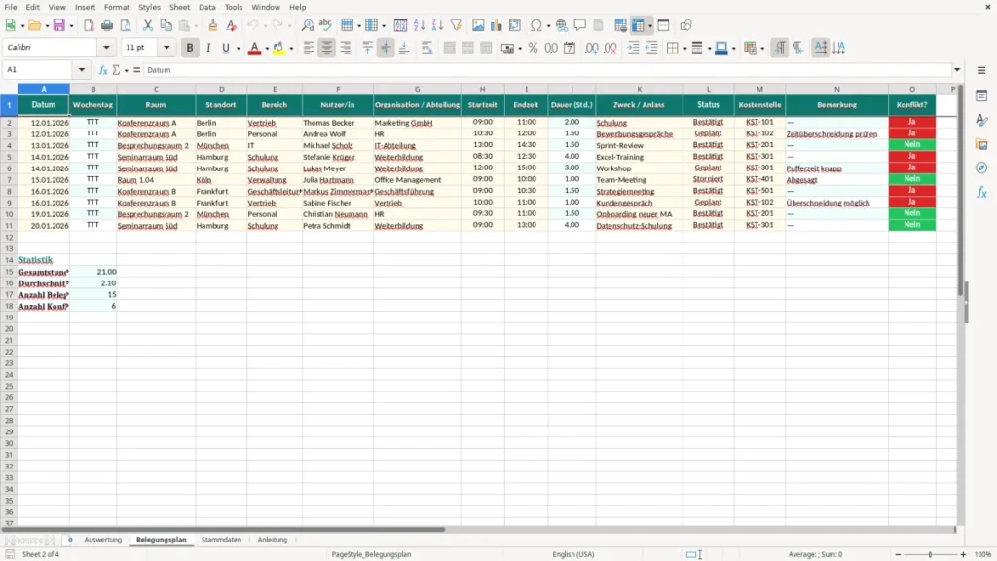This screenshot has width=997, height=561.
Task: Toggle Underline formatting
Action: pos(226,48)
